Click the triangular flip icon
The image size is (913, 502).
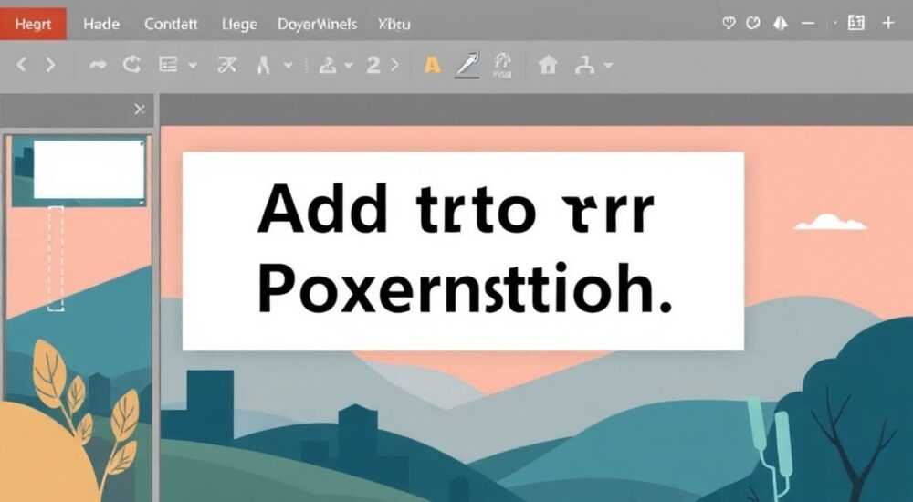781,24
